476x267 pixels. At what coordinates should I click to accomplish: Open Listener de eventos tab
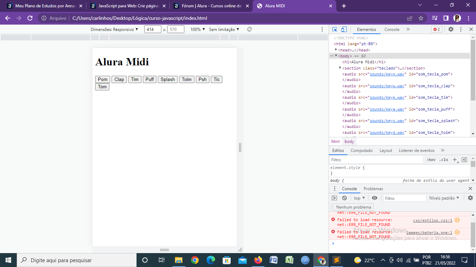(x=417, y=151)
